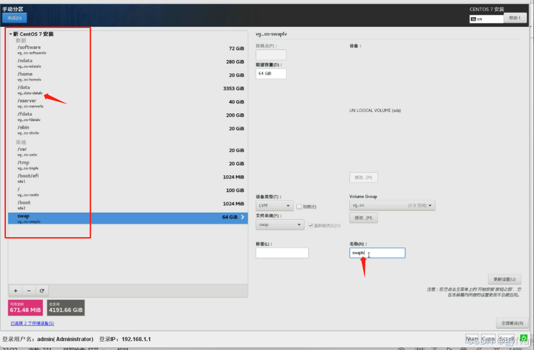Open the 设备类型 LVM dropdown
Image resolution: width=534 pixels, height=350 pixels.
pos(274,206)
